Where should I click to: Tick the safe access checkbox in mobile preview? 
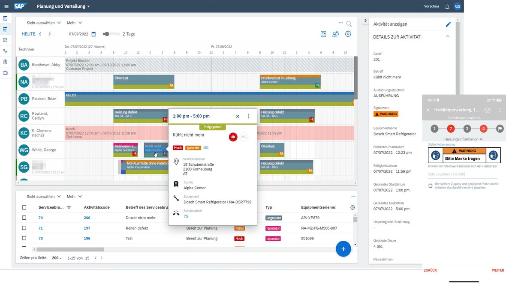pos(431,185)
